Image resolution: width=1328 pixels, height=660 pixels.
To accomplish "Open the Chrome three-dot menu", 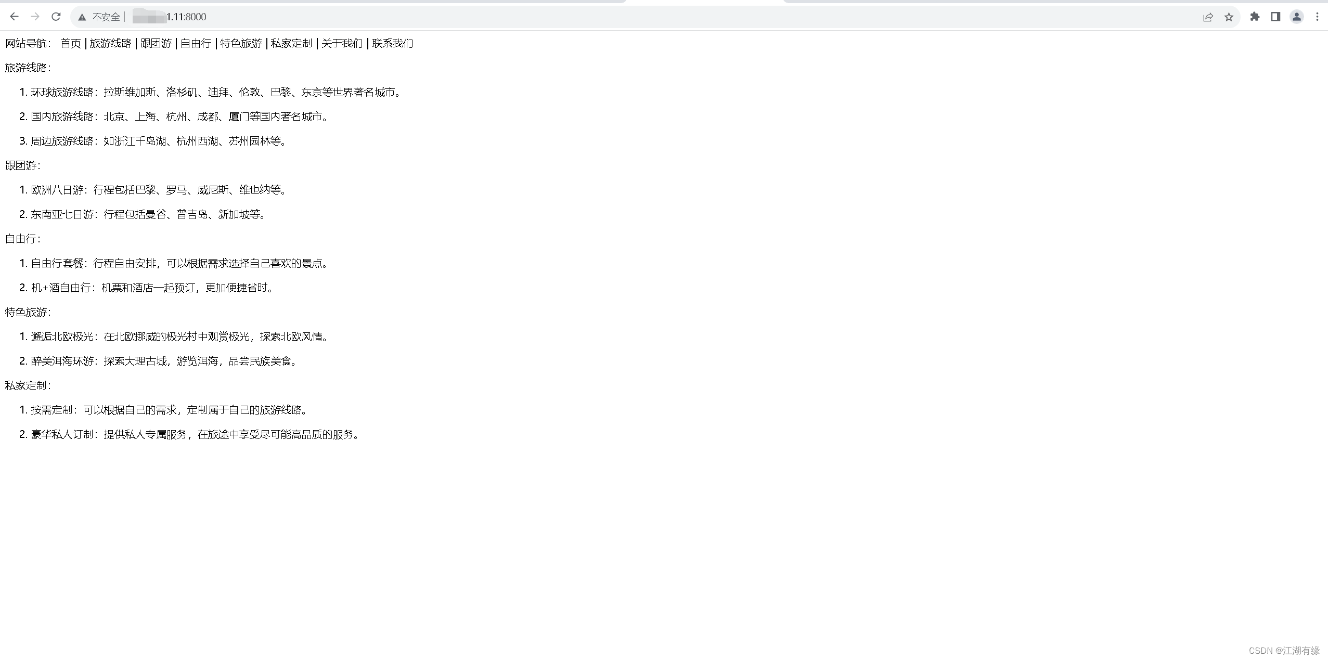I will 1317,17.
